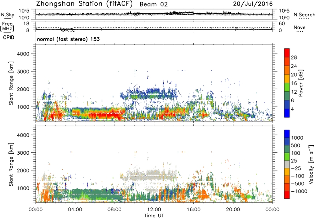Image resolution: width=315 pixels, height=218 pixels.
Task: Select the "28" power colorbar value
Action: point(294,57)
